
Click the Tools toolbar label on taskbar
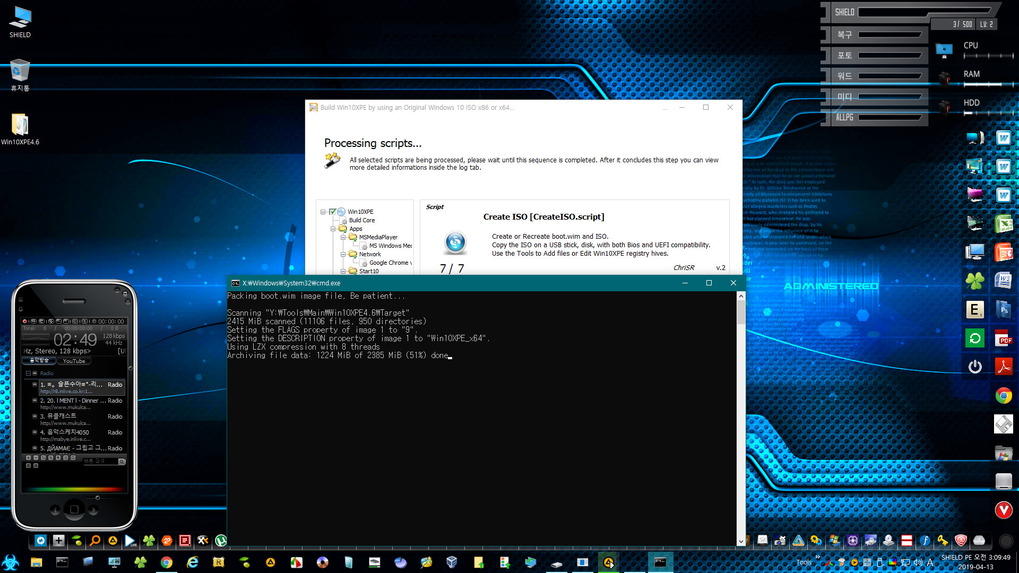[804, 562]
